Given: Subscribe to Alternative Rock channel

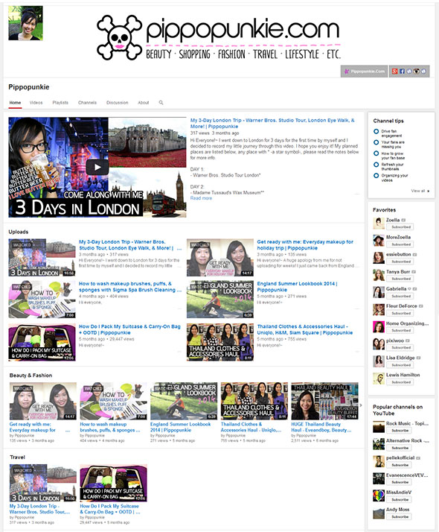Looking at the screenshot, I should point(399,448).
